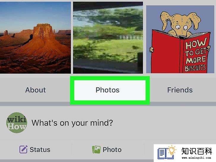The image size is (216, 162).
Task: Click the lightbulb in watermark logo
Action: (172, 150)
